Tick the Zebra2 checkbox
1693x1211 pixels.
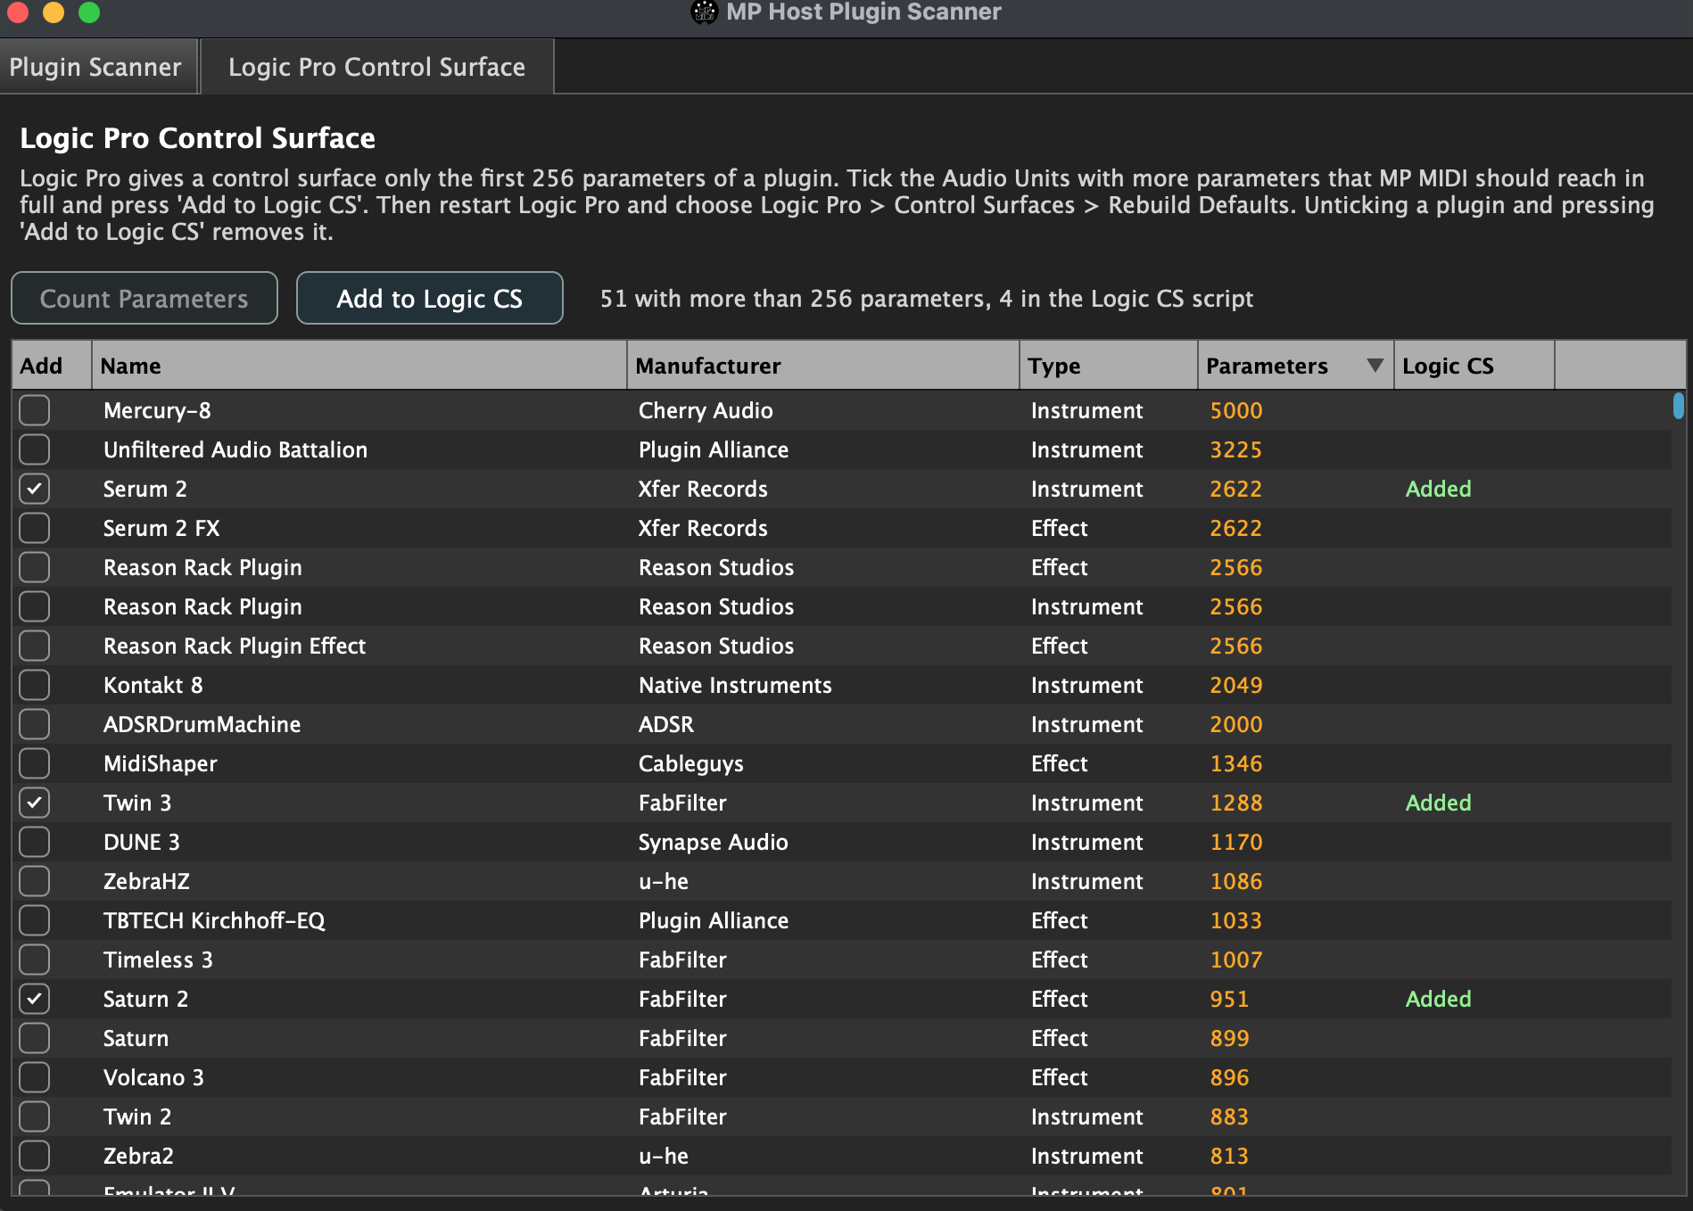tap(35, 1156)
